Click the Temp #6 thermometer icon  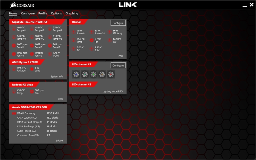(50, 37)
